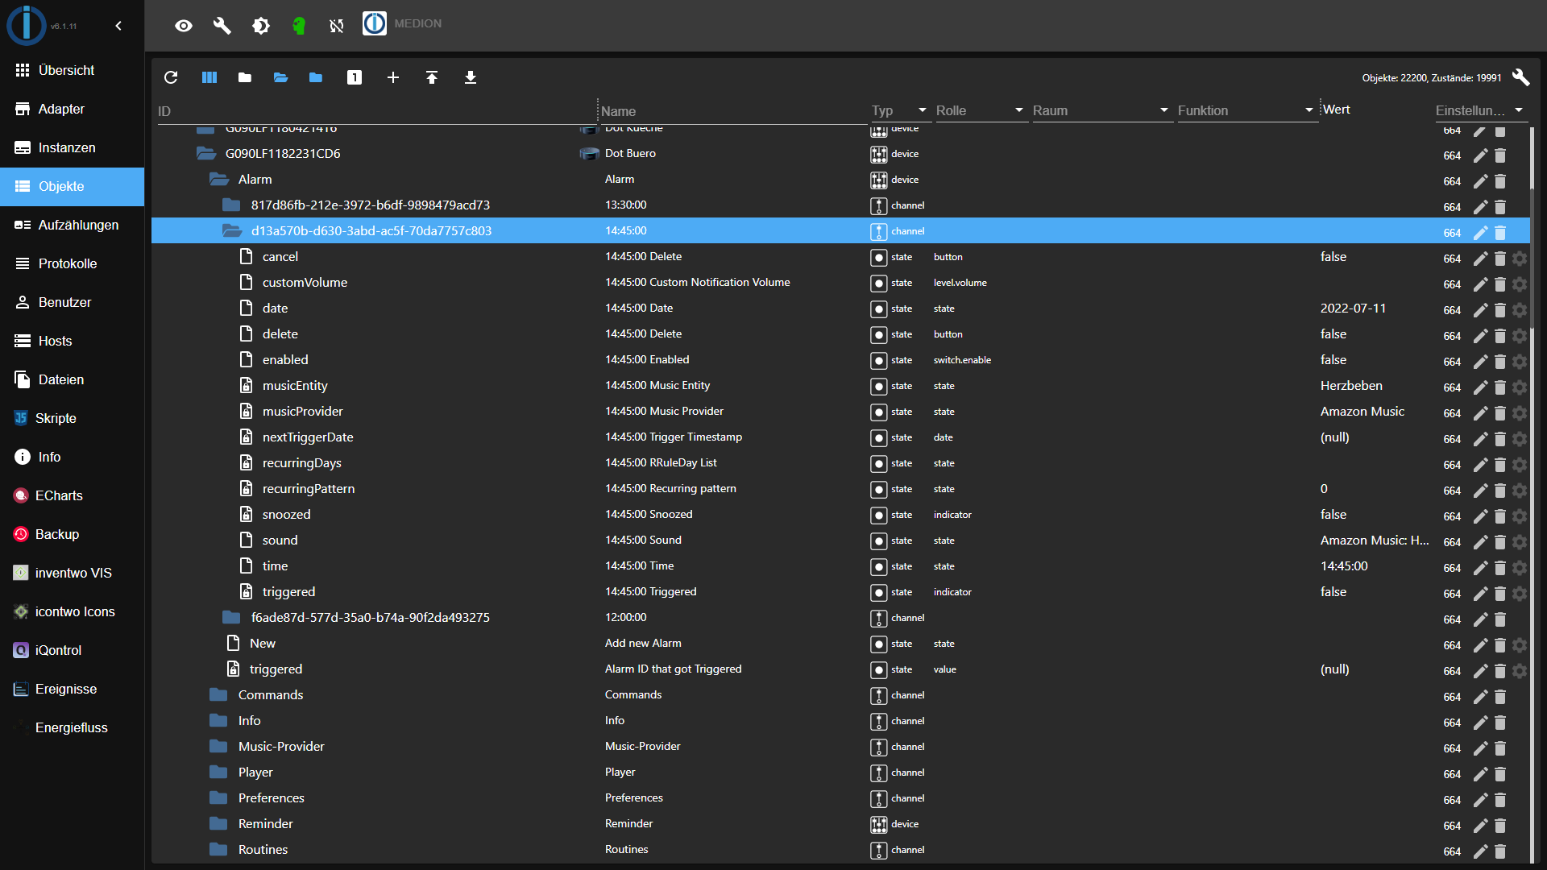The image size is (1547, 870).
Task: Expand the Music-Provider folder
Action: pos(218,746)
